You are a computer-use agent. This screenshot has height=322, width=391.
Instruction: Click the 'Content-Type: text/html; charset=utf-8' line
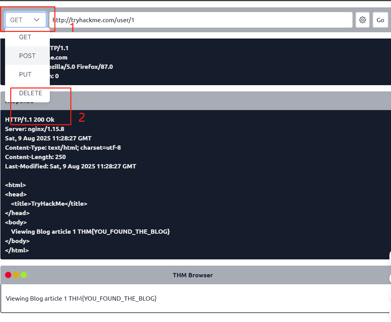coord(63,147)
